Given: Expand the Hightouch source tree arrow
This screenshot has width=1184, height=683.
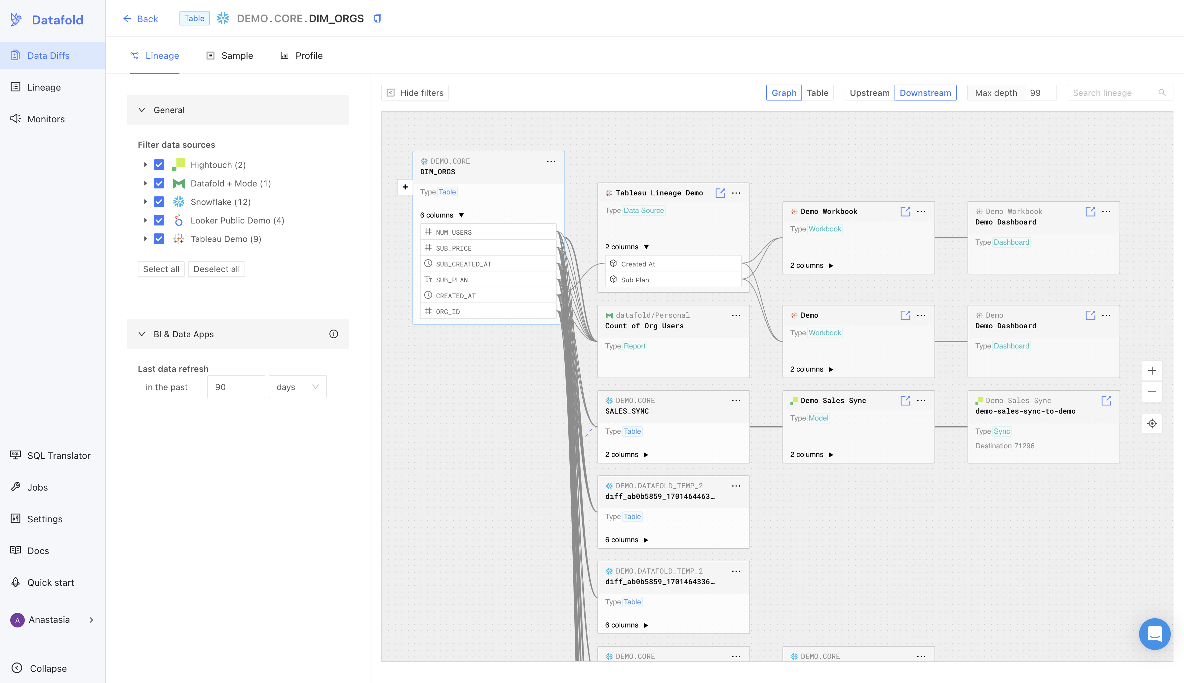Looking at the screenshot, I should pos(145,165).
